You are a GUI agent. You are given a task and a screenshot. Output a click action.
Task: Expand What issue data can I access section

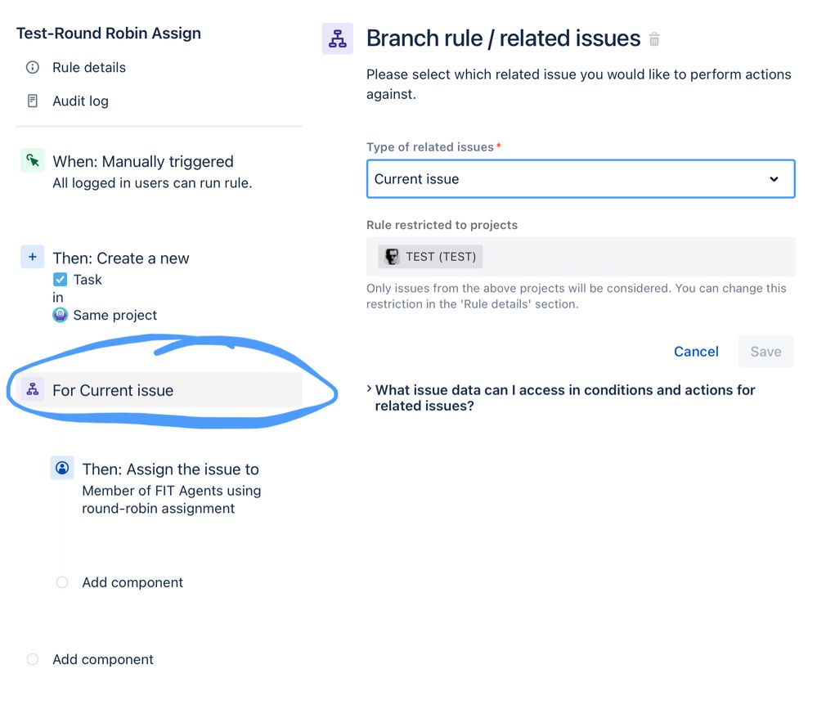click(565, 397)
